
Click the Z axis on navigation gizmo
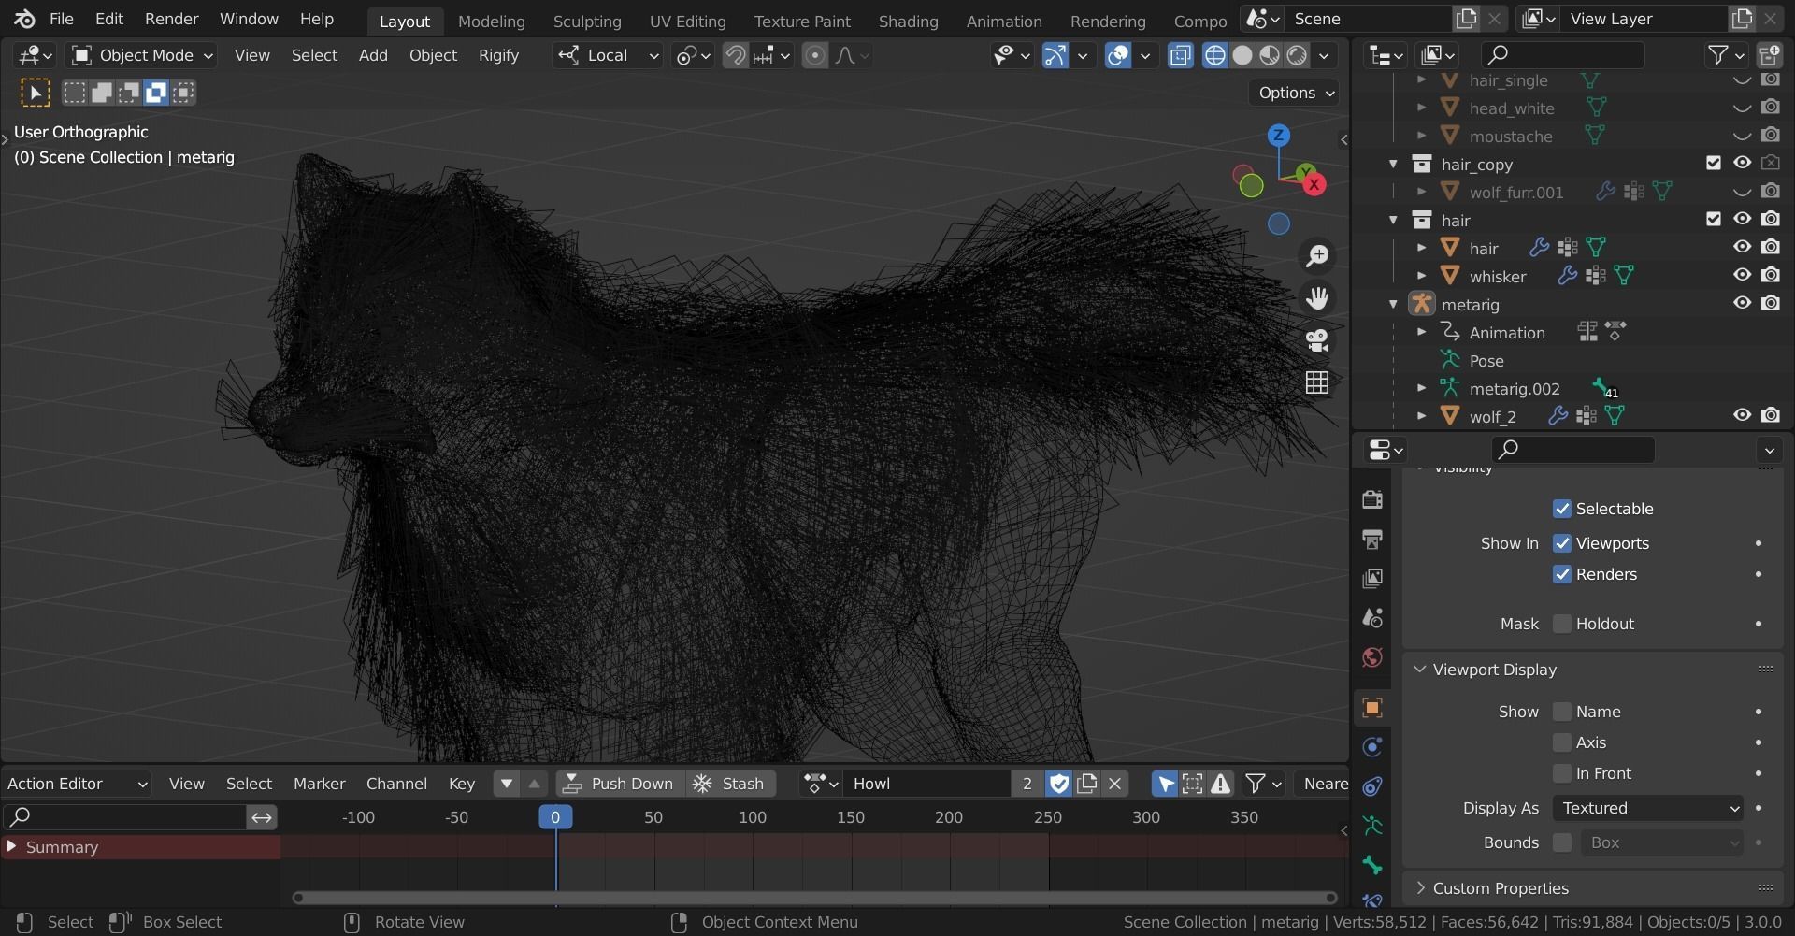coord(1279,136)
